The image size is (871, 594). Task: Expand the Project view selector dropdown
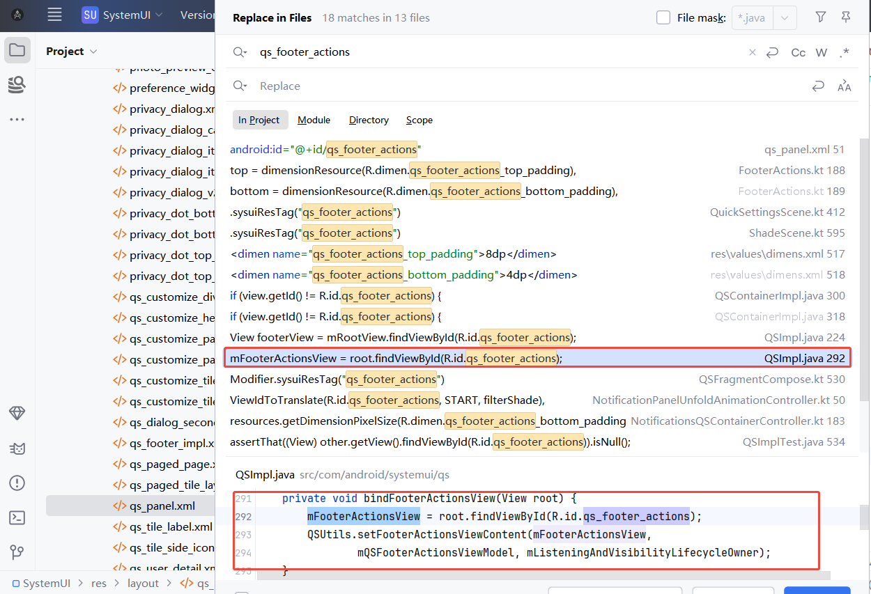(x=72, y=51)
